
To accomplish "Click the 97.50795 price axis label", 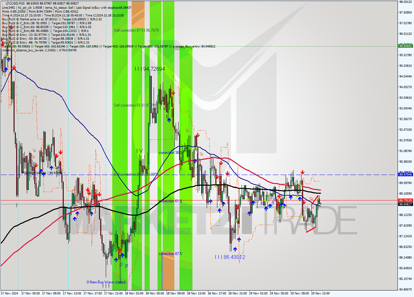I will click(405, 12).
